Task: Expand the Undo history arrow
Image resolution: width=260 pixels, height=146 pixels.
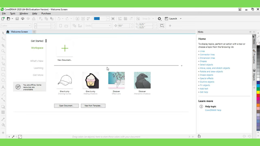Action: pyautogui.click(x=63, y=19)
